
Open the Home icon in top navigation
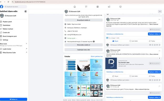click(x=75, y=7)
